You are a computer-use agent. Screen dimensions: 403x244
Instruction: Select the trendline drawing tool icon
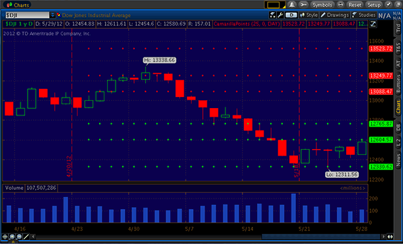click(x=26, y=237)
